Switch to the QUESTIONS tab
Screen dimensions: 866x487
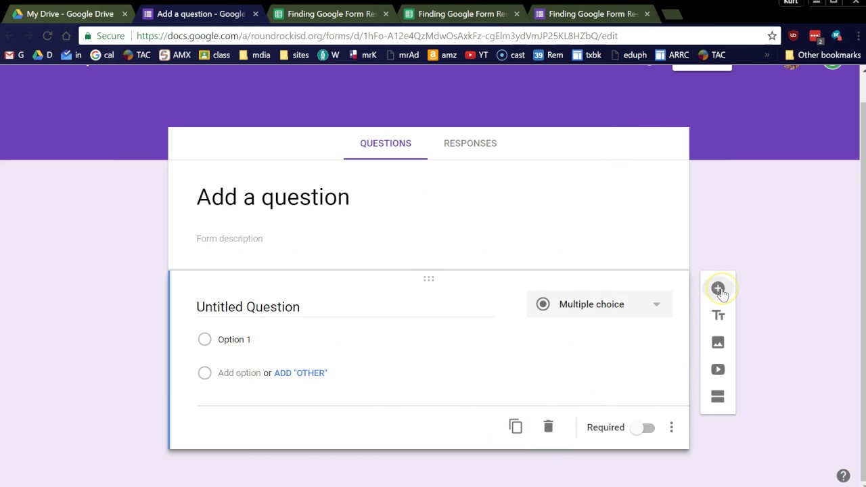[386, 143]
